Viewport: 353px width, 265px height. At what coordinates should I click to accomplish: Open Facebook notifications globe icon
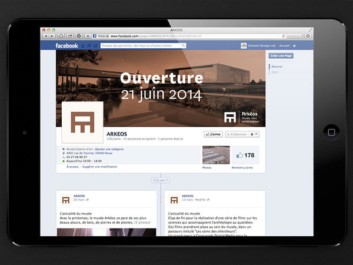pyautogui.click(x=95, y=46)
